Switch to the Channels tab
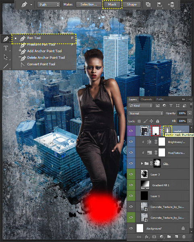The height and width of the screenshot is (242, 194). pos(146,99)
